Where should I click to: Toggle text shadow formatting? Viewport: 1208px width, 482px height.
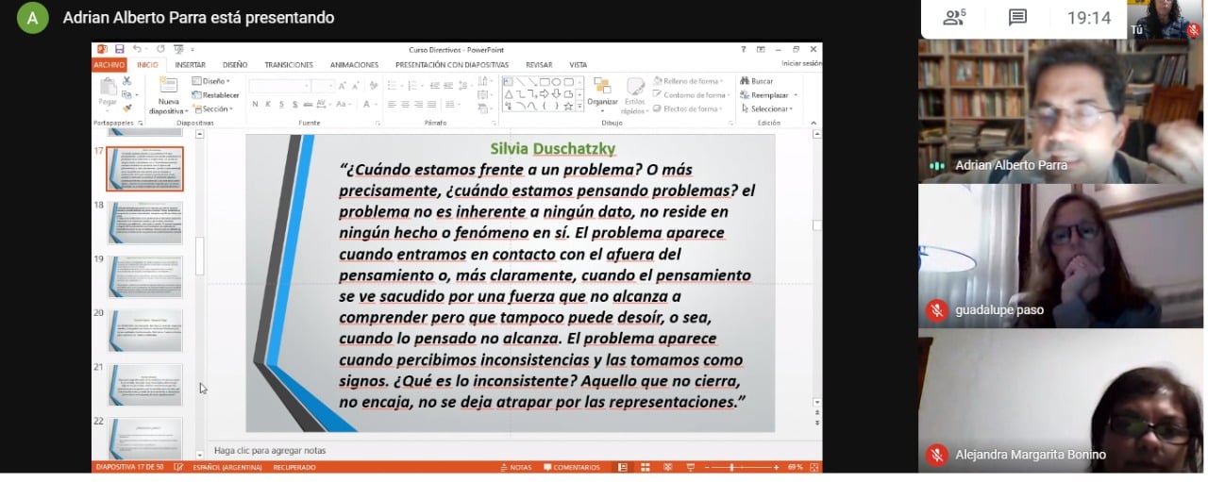(294, 104)
